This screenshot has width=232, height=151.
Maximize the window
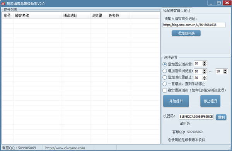219,3
